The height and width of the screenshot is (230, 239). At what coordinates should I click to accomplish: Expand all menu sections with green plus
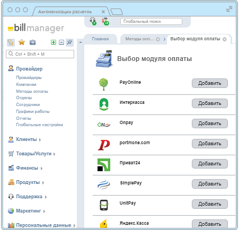(54, 42)
